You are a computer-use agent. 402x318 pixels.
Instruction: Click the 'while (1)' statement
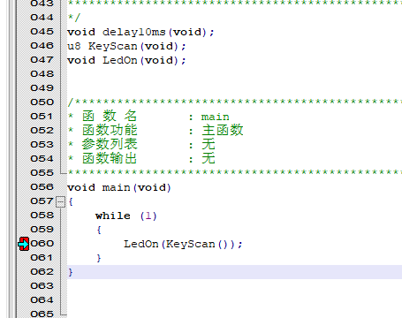pyautogui.click(x=126, y=216)
